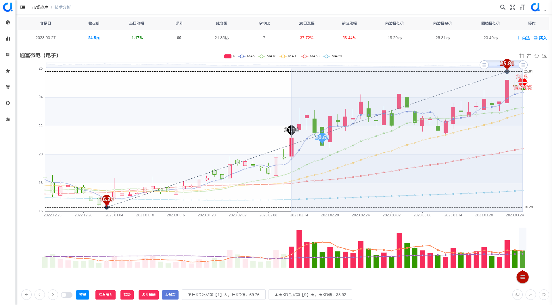Collapse the sidebar with the hamburger icon
This screenshot has height=305, width=552.
[23, 7]
